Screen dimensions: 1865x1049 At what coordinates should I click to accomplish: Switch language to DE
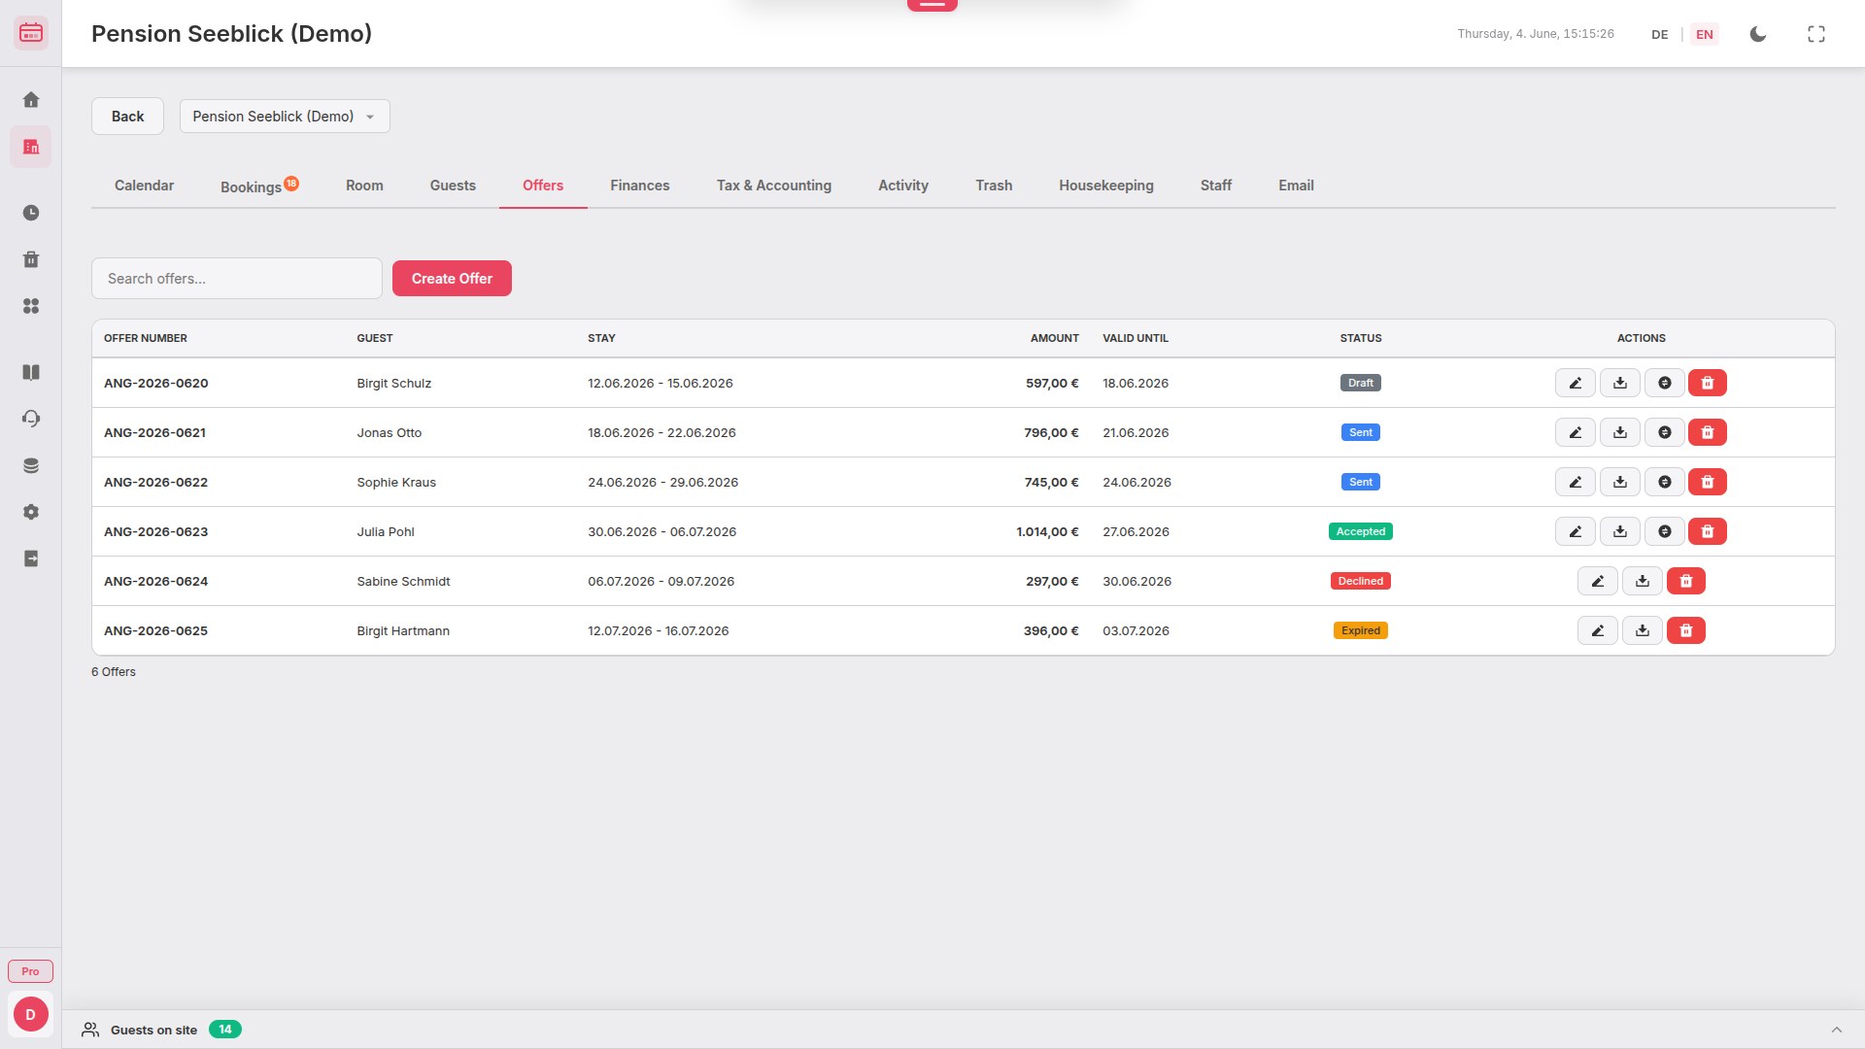1660,34
